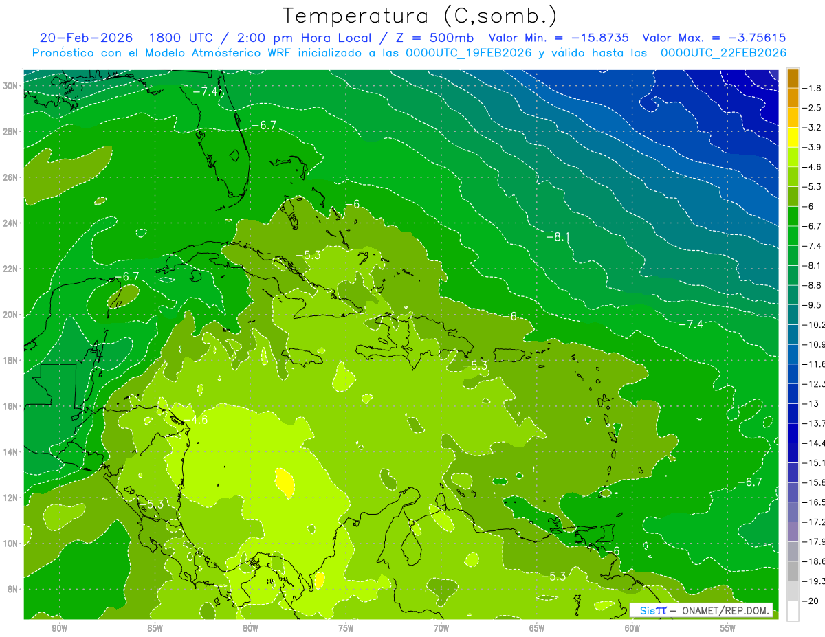
Task: Click the color bar label '-18.6'
Action: pyautogui.click(x=814, y=561)
